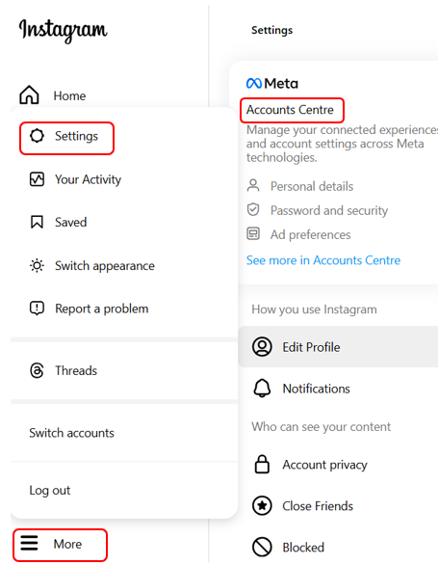
Task: Click the Notifications bell icon
Action: (262, 389)
